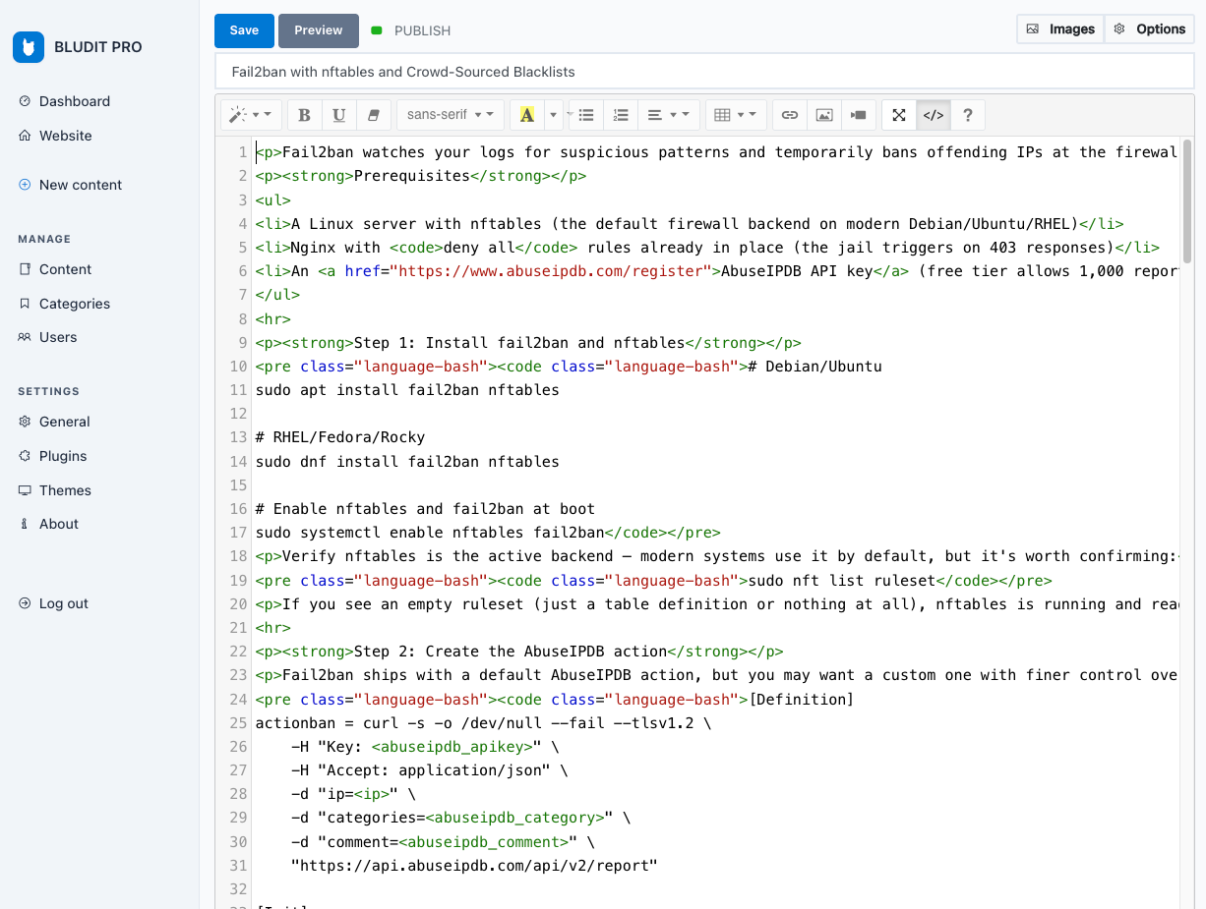Image resolution: width=1206 pixels, height=909 pixels.
Task: Click the Save button
Action: point(244,30)
